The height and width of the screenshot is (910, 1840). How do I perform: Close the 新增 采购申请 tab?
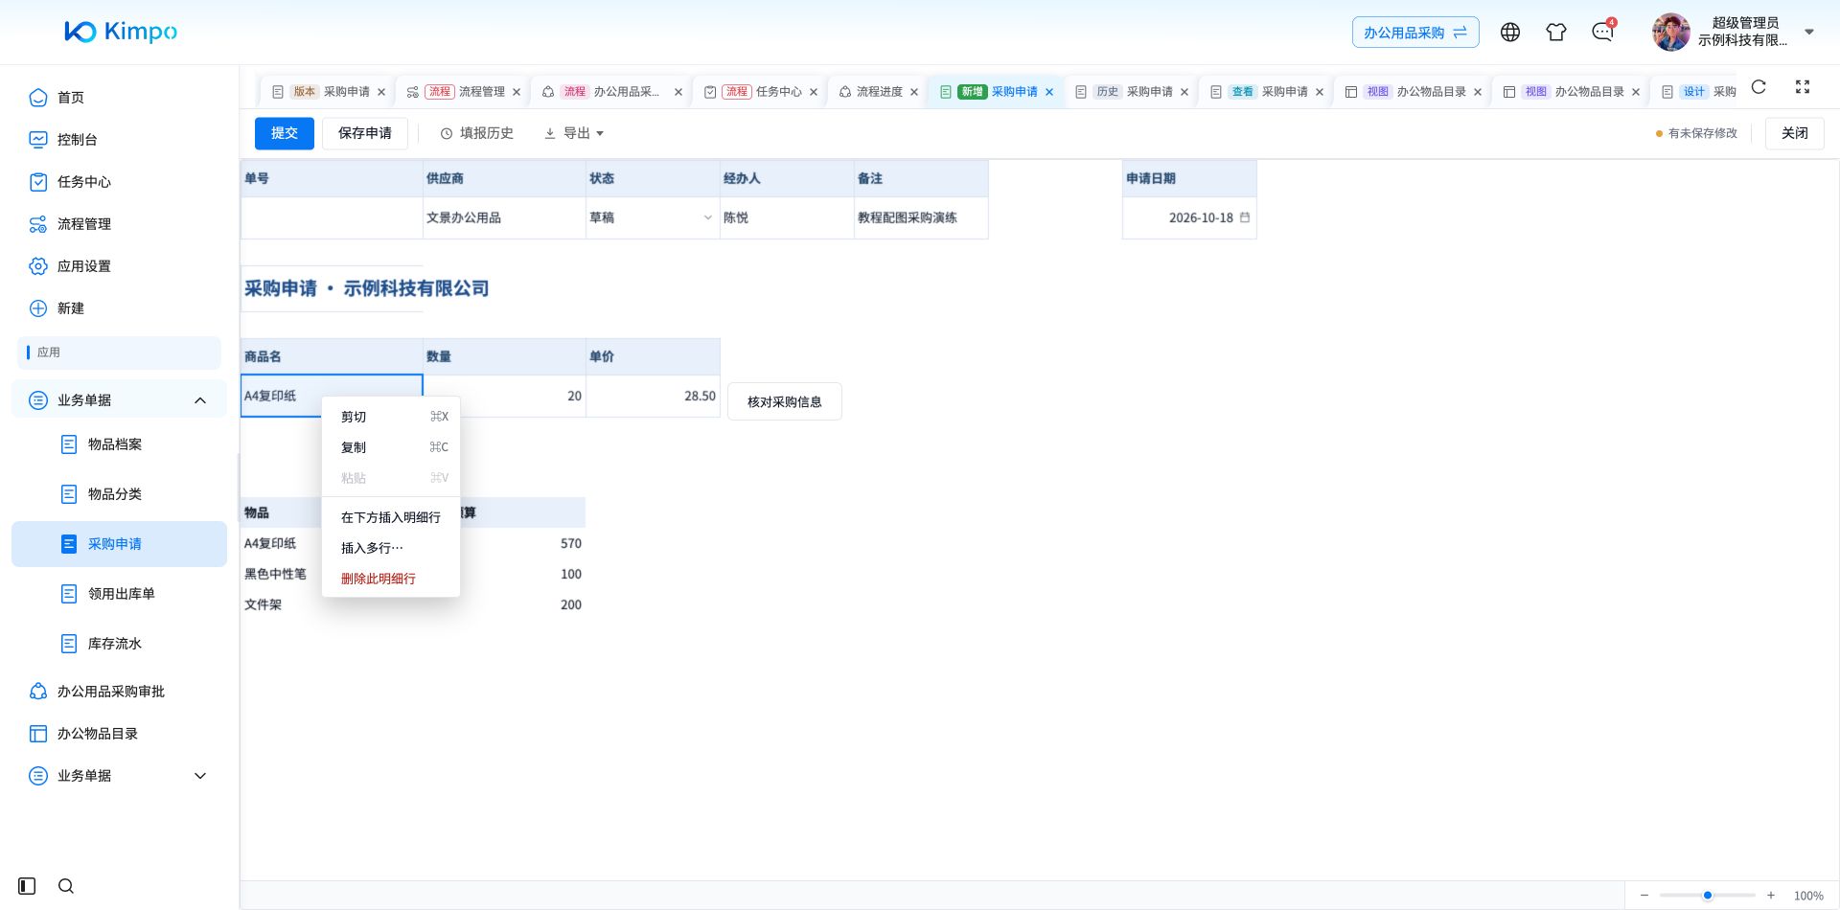[x=1049, y=92]
